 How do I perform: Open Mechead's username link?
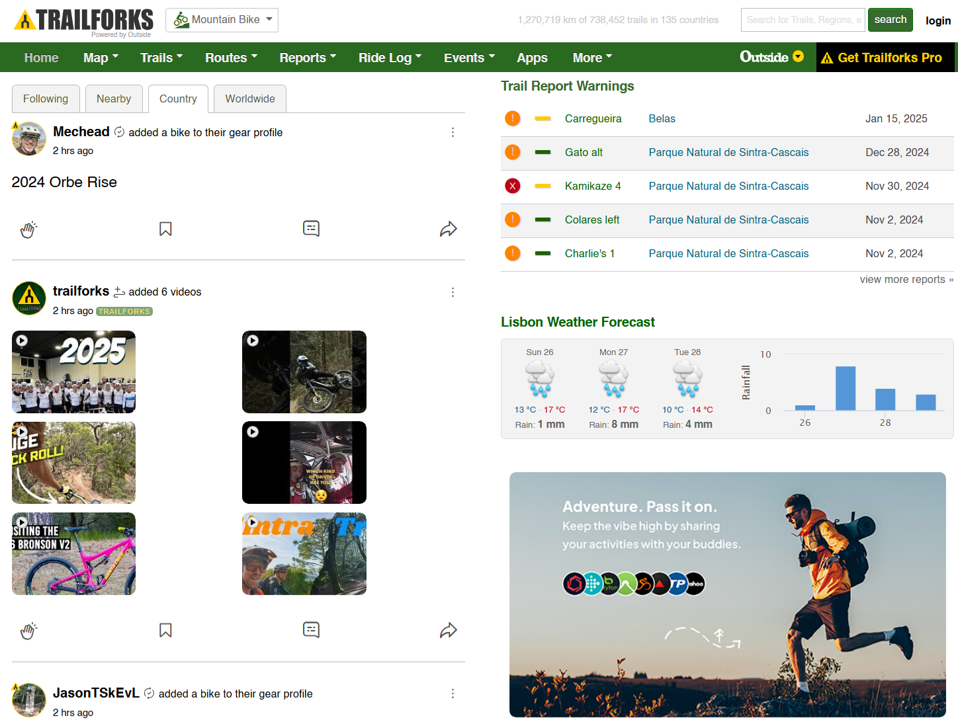click(81, 132)
